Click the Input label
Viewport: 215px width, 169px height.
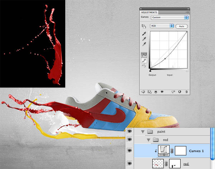point(170,75)
